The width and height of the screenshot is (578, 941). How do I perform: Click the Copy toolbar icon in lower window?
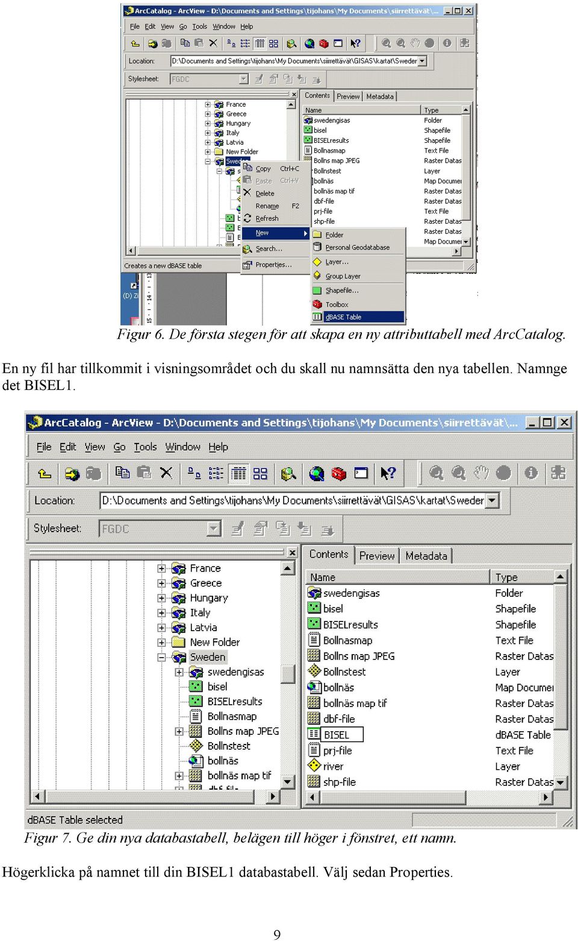point(122,473)
